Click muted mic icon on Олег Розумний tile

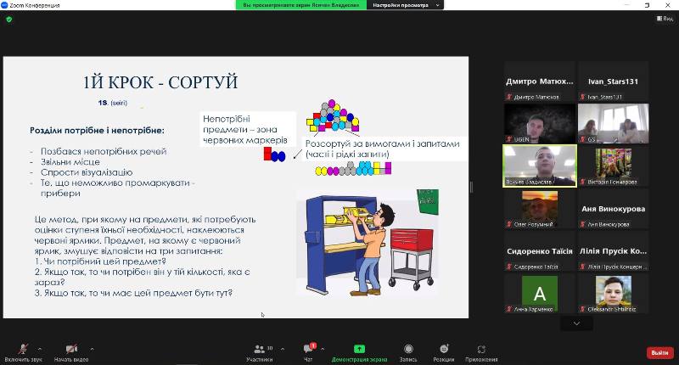[509, 224]
